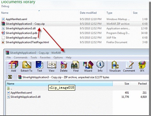The image size is (151, 116).
Task: Select SilverlightApplication3.dll in Explorer list
Action: point(21,28)
